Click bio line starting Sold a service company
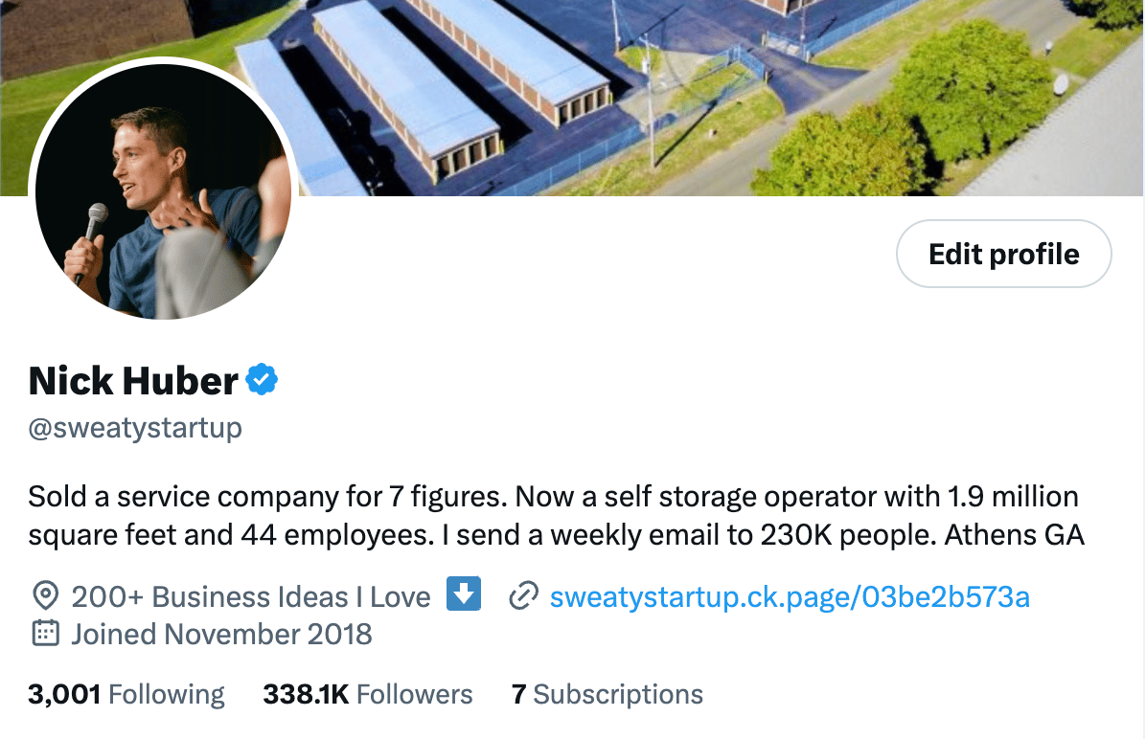1146x739 pixels. 553,497
